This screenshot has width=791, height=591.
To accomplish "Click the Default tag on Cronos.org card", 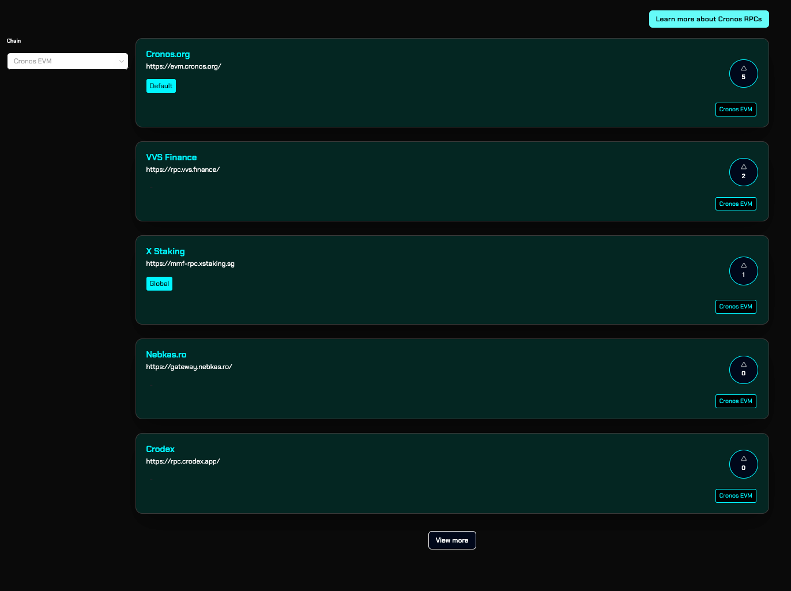I will click(161, 86).
